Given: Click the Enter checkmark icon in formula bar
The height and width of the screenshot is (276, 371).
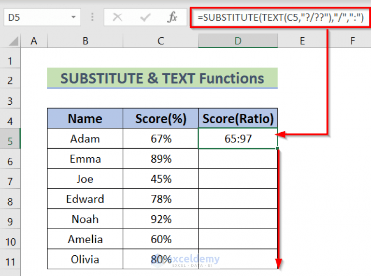Looking at the screenshot, I should (x=145, y=17).
